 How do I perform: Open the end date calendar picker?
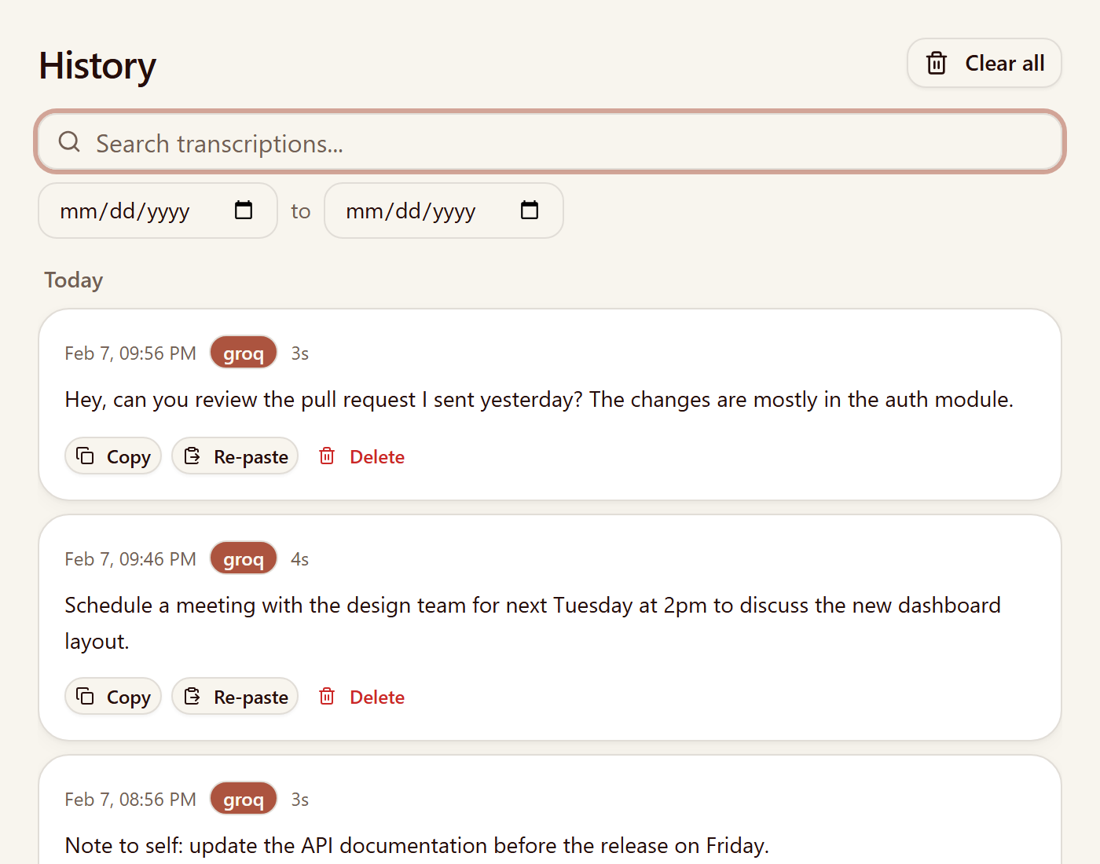coord(530,211)
